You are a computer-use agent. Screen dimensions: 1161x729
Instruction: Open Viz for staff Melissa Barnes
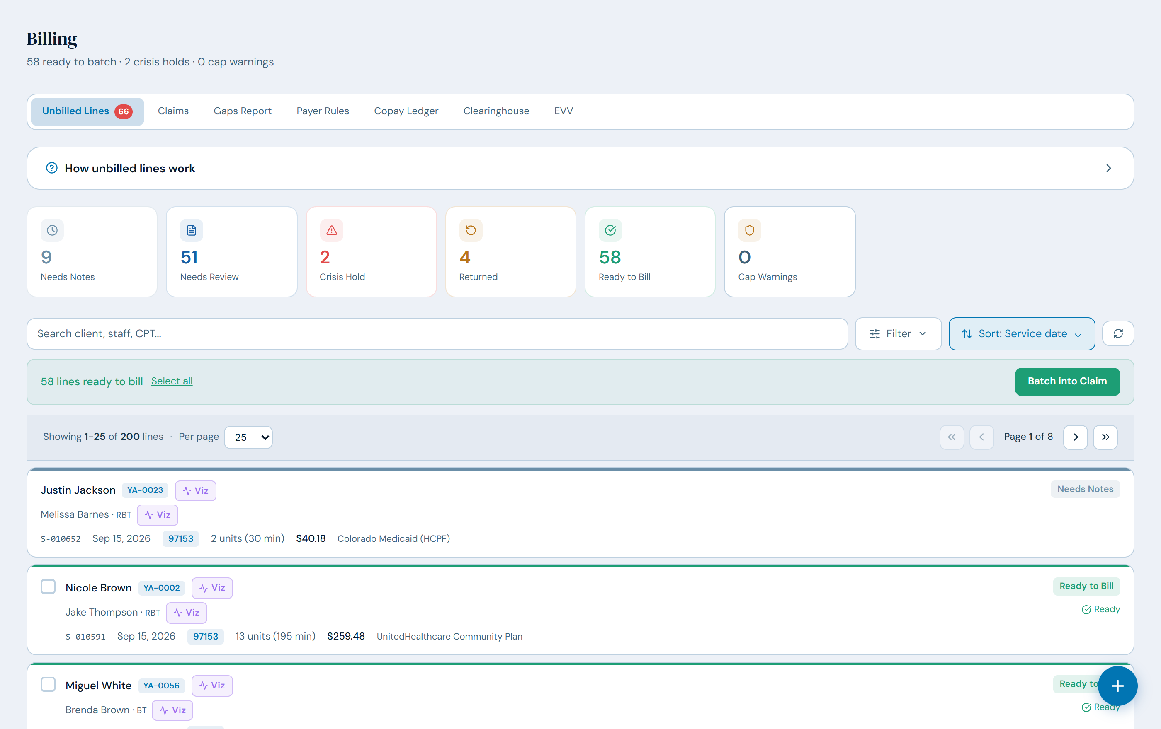[x=157, y=515]
